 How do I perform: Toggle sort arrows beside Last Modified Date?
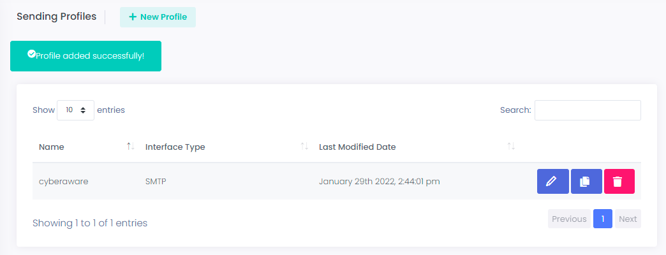coord(511,147)
